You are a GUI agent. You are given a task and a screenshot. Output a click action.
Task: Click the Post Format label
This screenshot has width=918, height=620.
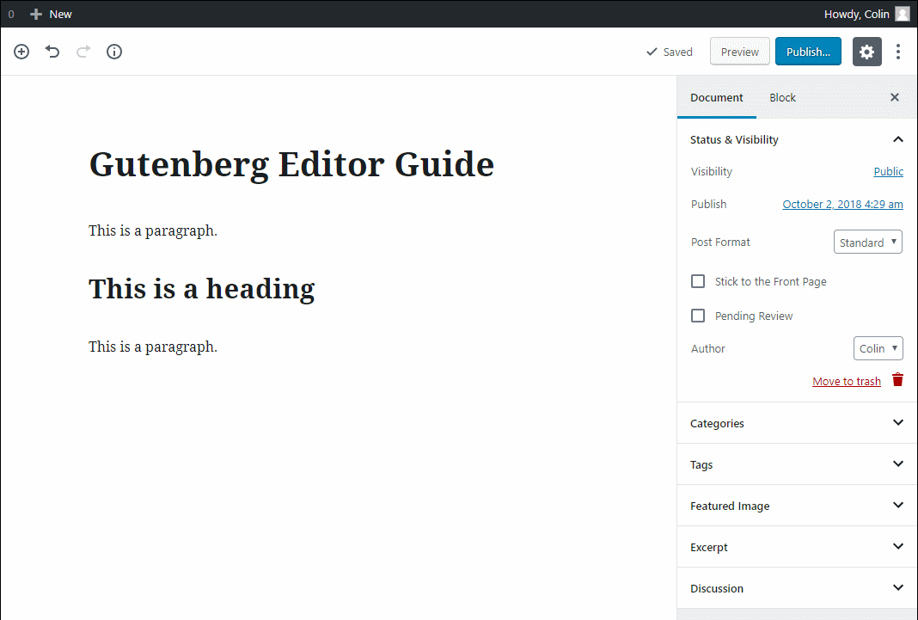tap(720, 242)
